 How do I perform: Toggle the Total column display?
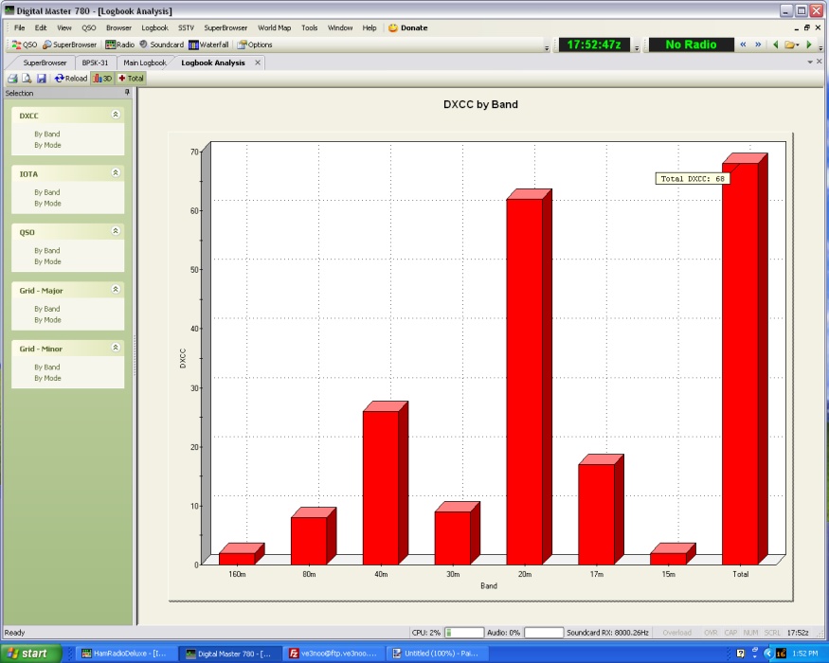coord(131,79)
